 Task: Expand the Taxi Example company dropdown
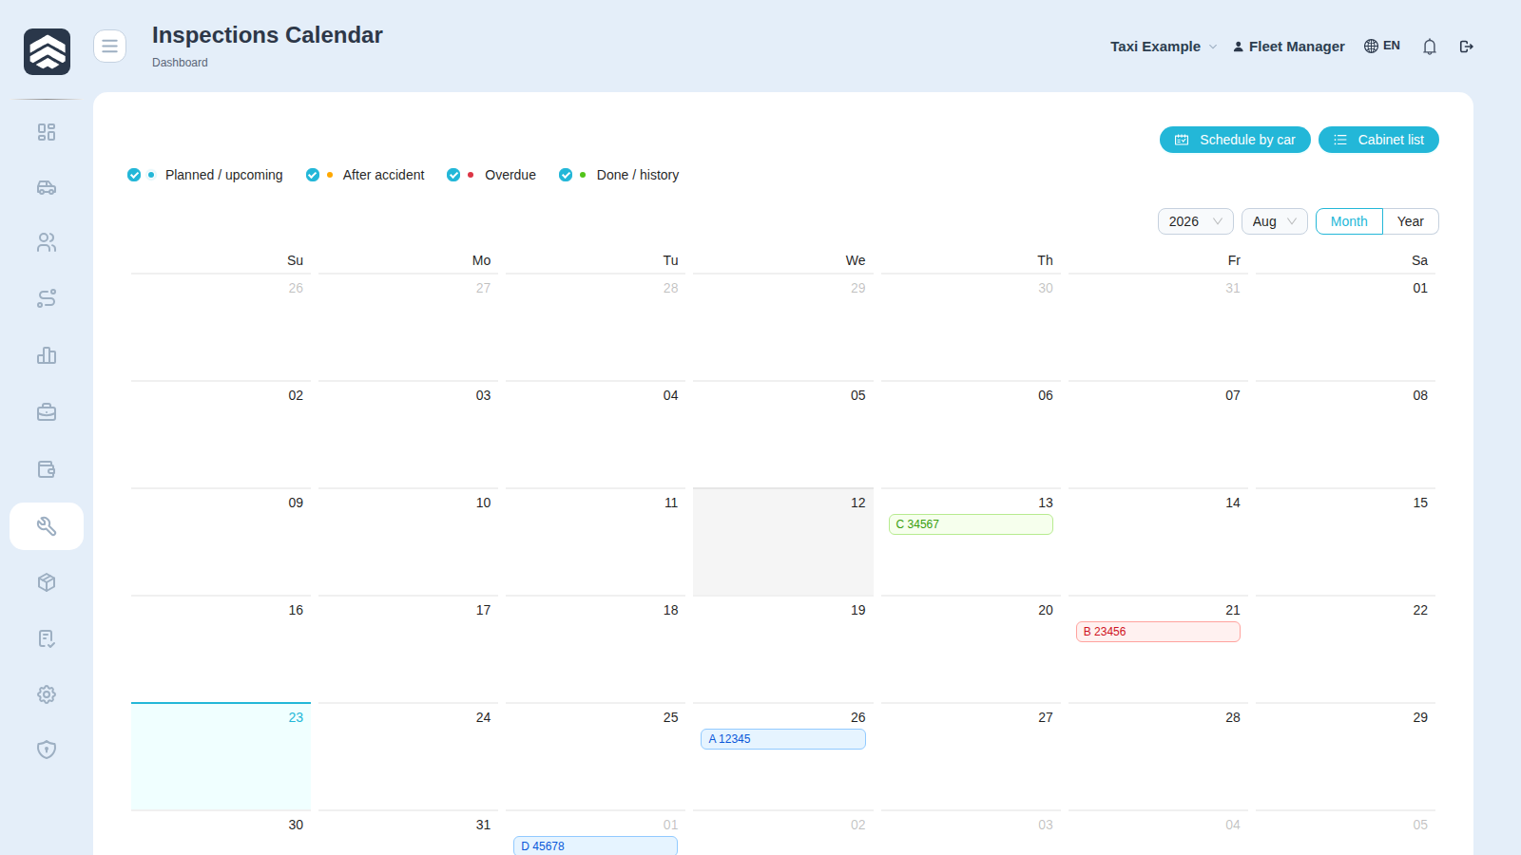tap(1164, 47)
